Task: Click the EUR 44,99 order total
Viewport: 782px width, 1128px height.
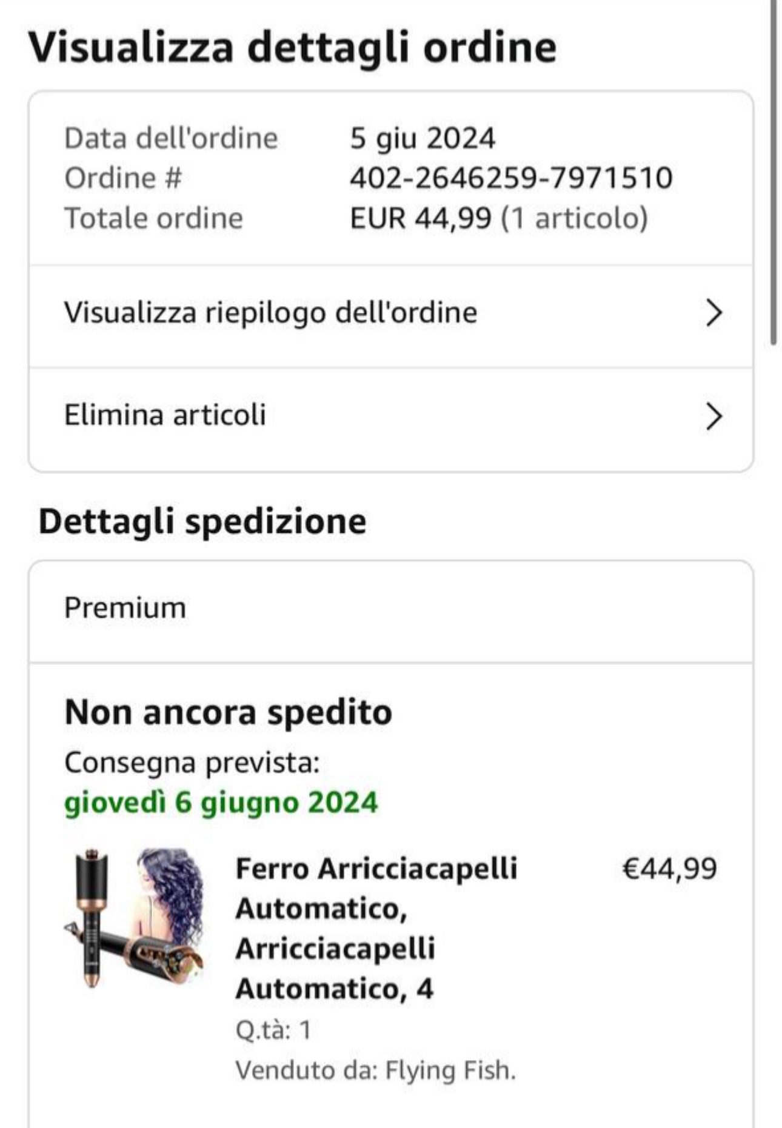Action: pos(420,218)
